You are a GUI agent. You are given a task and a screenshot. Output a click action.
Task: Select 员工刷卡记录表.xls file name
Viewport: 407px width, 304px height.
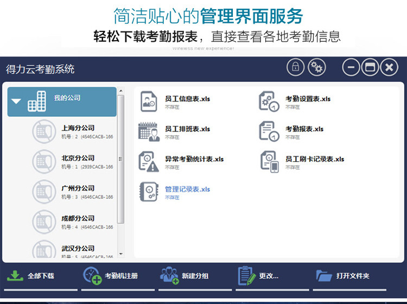coord(315,159)
